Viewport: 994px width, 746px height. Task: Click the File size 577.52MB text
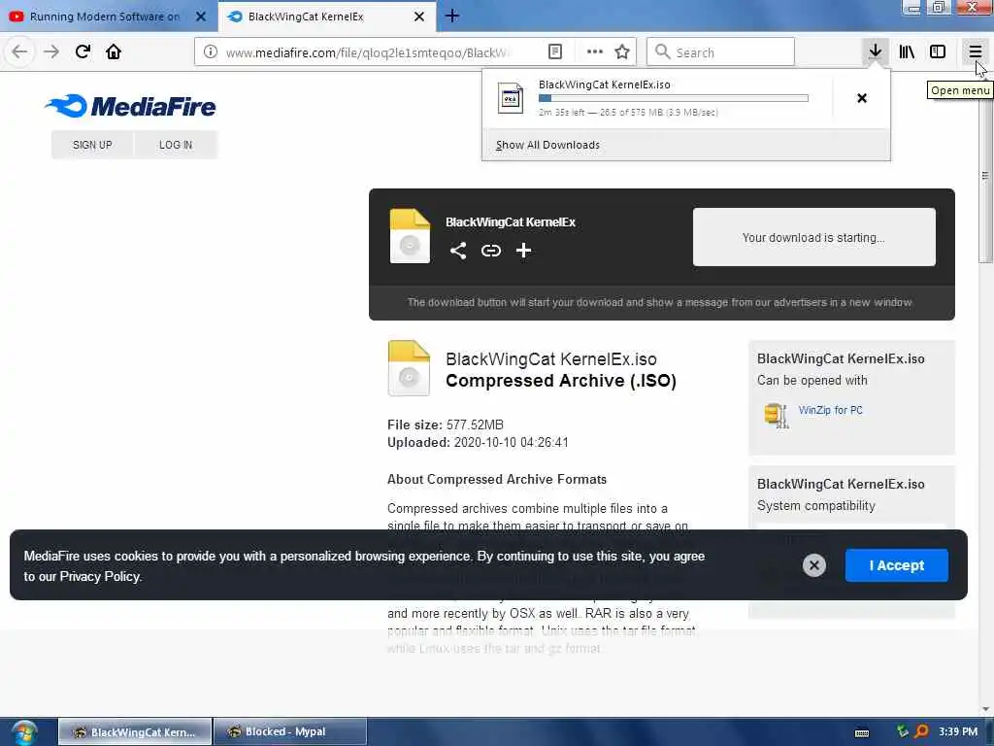[445, 424]
